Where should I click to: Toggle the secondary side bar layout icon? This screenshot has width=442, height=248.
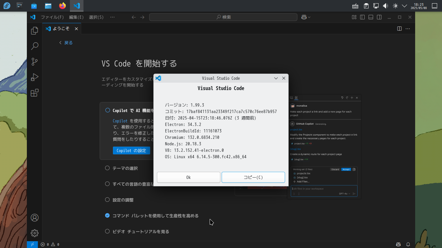tap(379, 17)
